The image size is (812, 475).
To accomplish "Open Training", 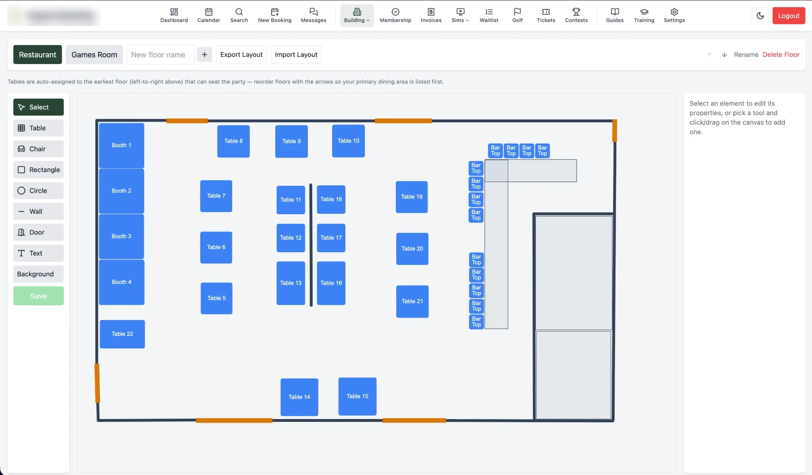I will pyautogui.click(x=644, y=15).
